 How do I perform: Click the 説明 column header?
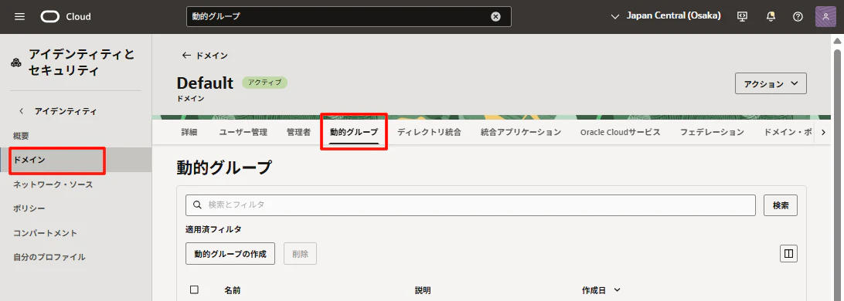[423, 290]
